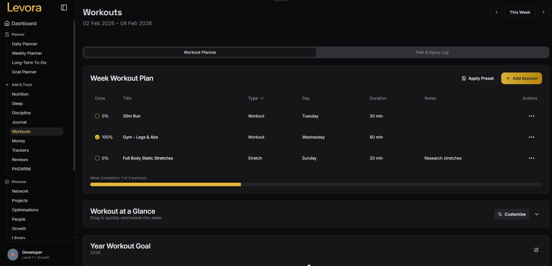Click the previous week arrow
The width and height of the screenshot is (552, 266).
click(x=497, y=12)
